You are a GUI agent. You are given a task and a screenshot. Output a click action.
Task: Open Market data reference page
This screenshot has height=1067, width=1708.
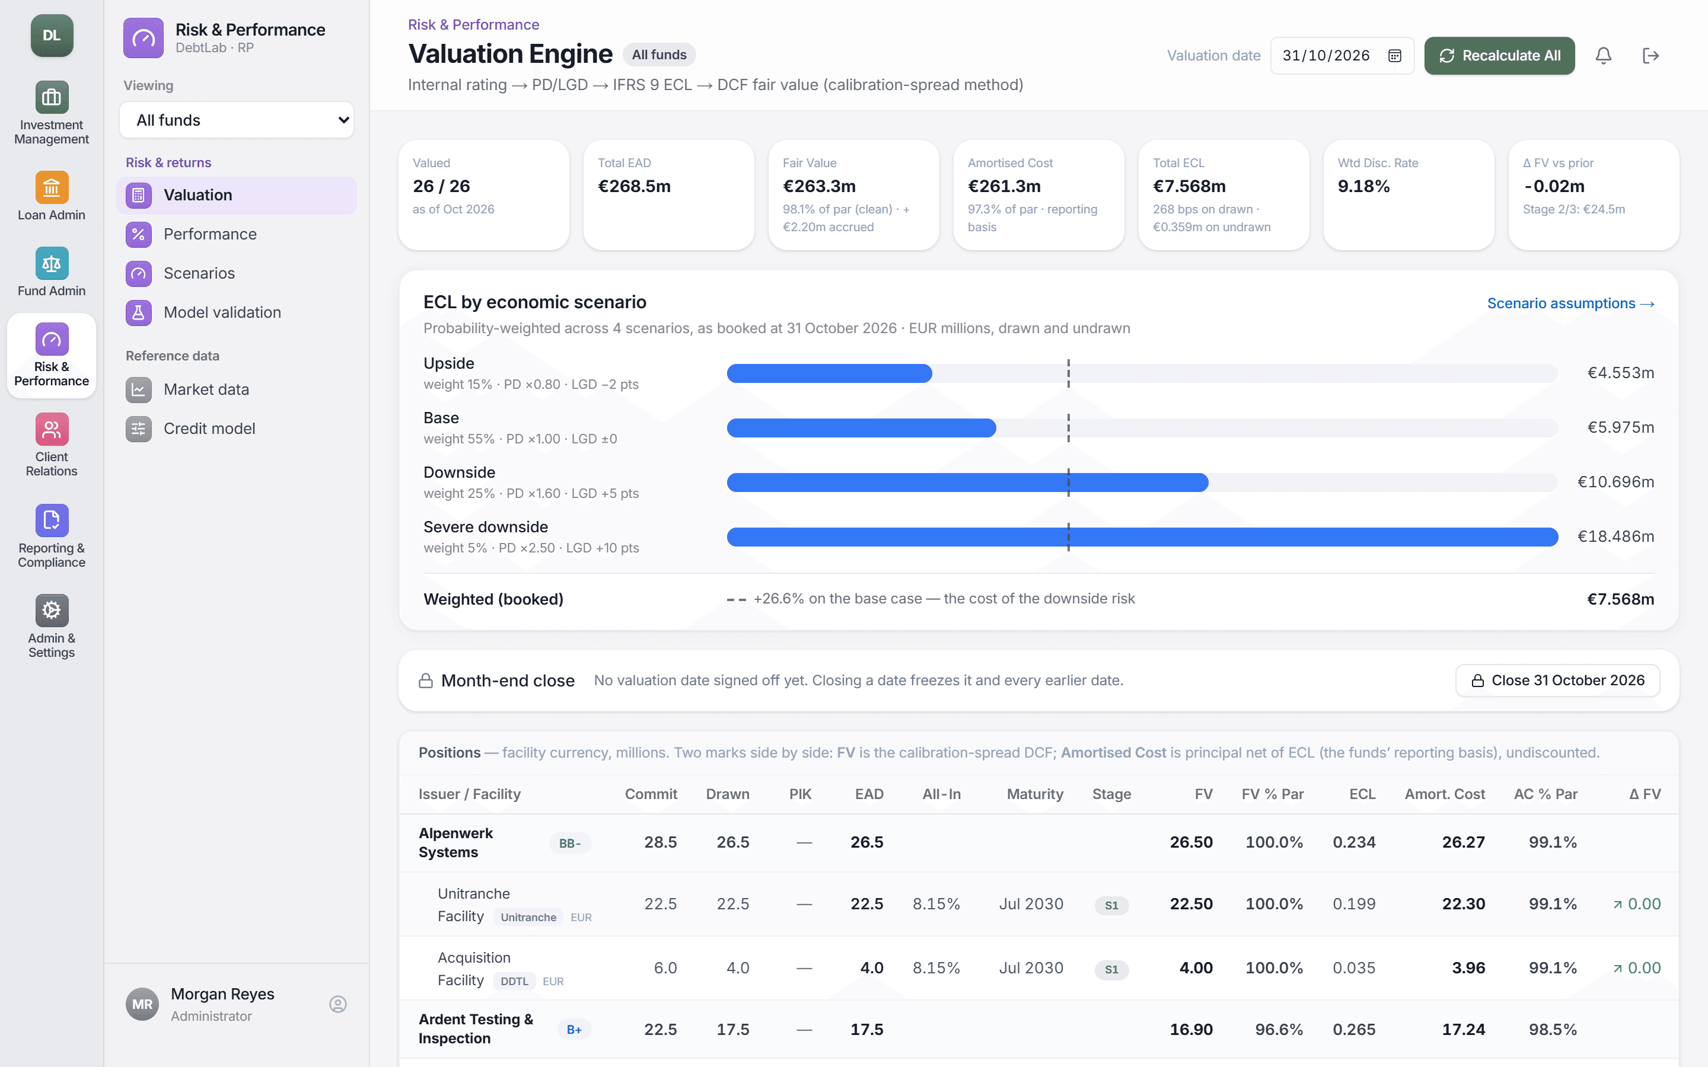coord(237,389)
